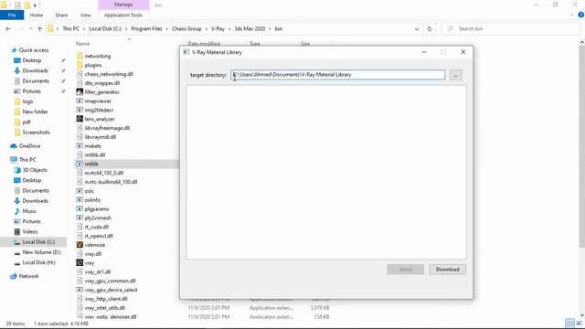The width and height of the screenshot is (585, 329).
Task: Select Network in navigation pane
Action: tap(28, 276)
